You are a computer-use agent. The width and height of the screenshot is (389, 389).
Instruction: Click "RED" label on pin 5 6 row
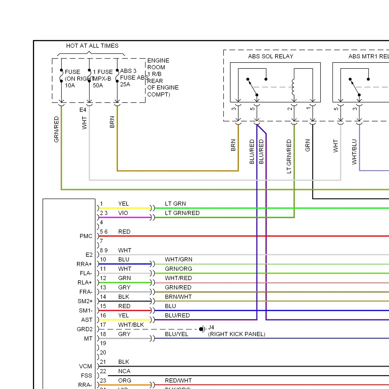[124, 232]
